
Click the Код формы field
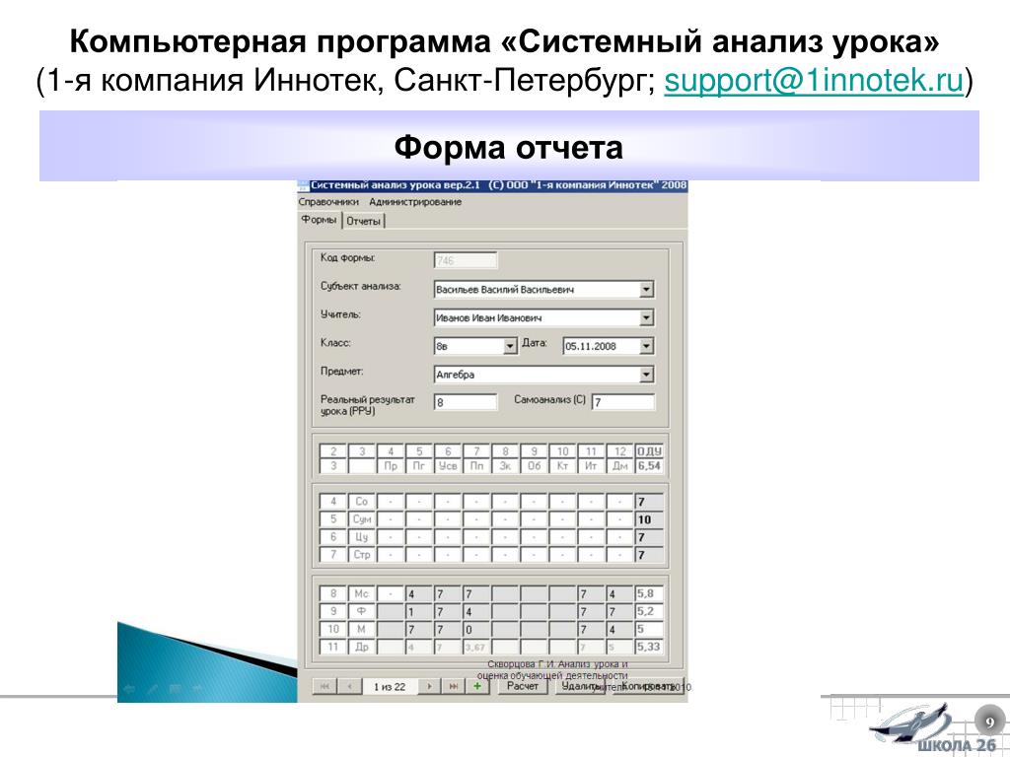pos(466,260)
